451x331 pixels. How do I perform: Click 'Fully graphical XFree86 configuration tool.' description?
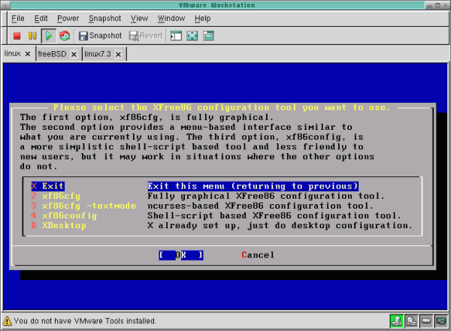tap(266, 196)
